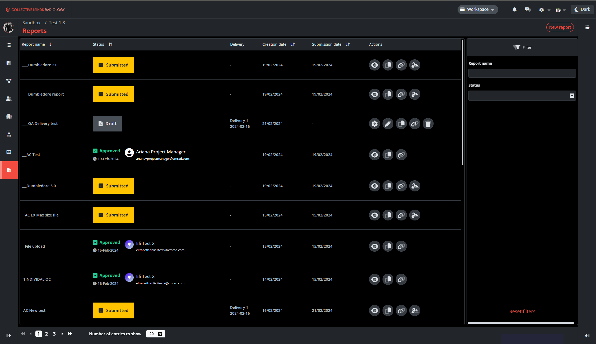The width and height of the screenshot is (596, 344).
Task: Go to page 2 of reports
Action: [x=46, y=334]
